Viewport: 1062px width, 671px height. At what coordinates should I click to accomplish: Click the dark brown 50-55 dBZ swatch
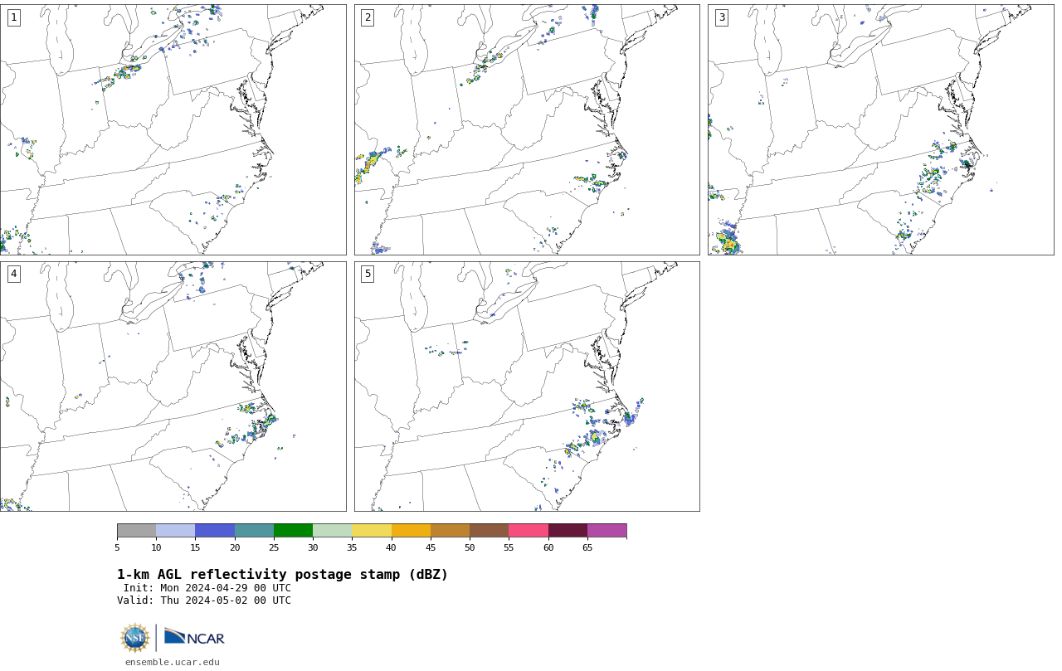pyautogui.click(x=490, y=531)
